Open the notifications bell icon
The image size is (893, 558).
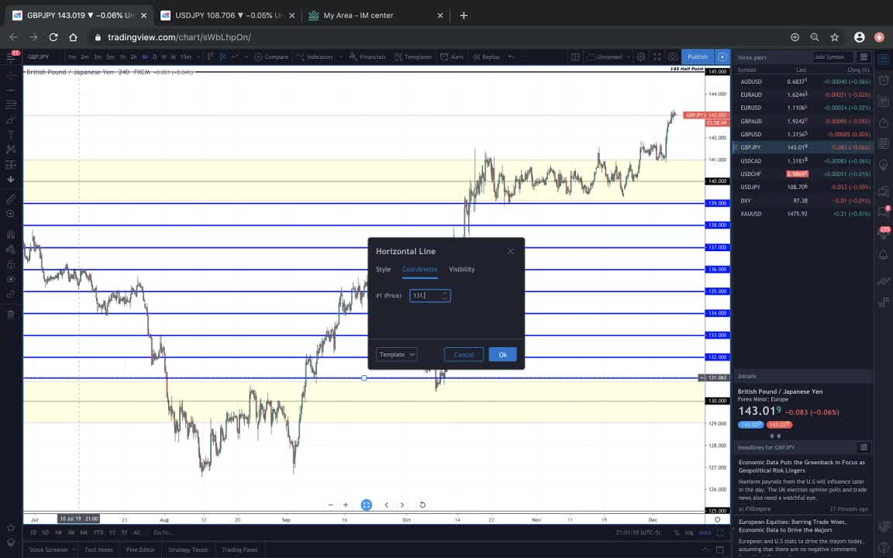(x=884, y=254)
